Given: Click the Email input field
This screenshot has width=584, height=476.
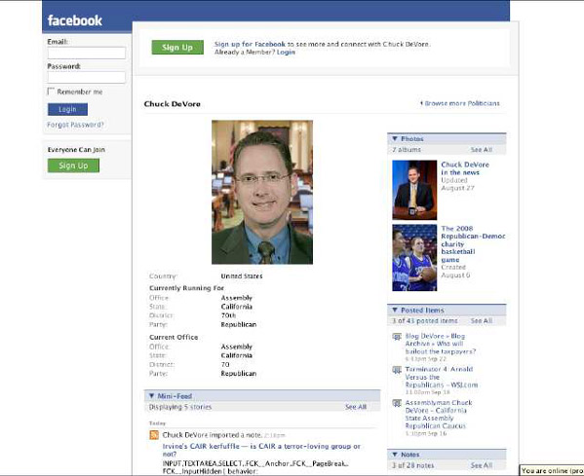Looking at the screenshot, I should click(87, 53).
